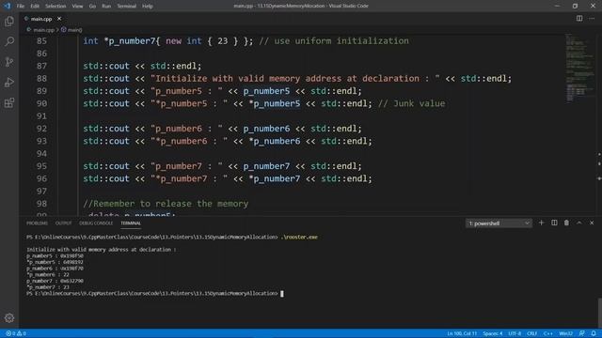Close the terminal panel
Viewport: 602px width, 338px height.
pos(592,223)
